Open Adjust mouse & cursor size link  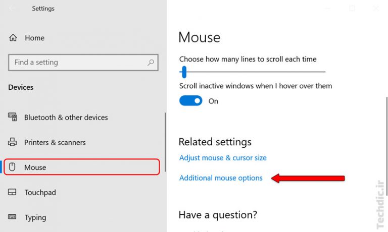click(x=223, y=158)
